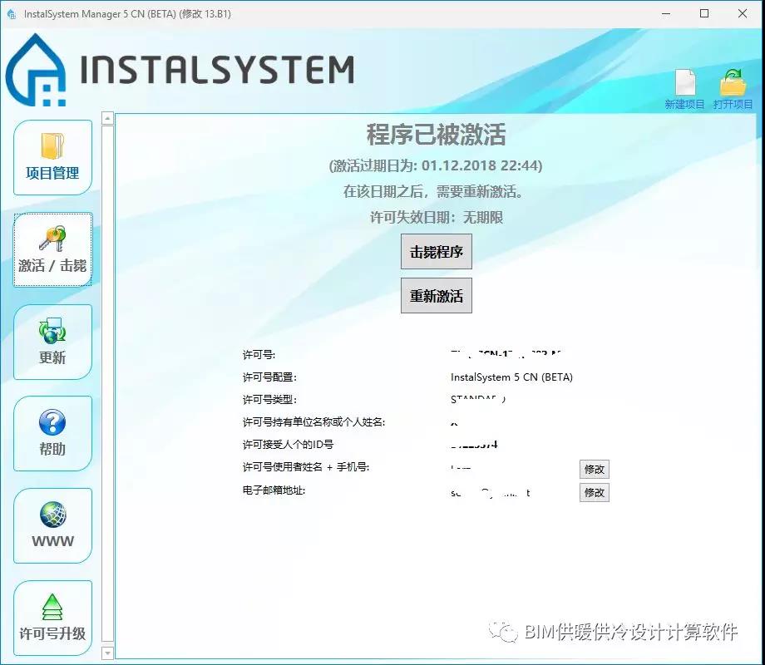This screenshot has height=665, width=765.
Task: Open the 项目管理 folder icon
Action: (x=52, y=145)
